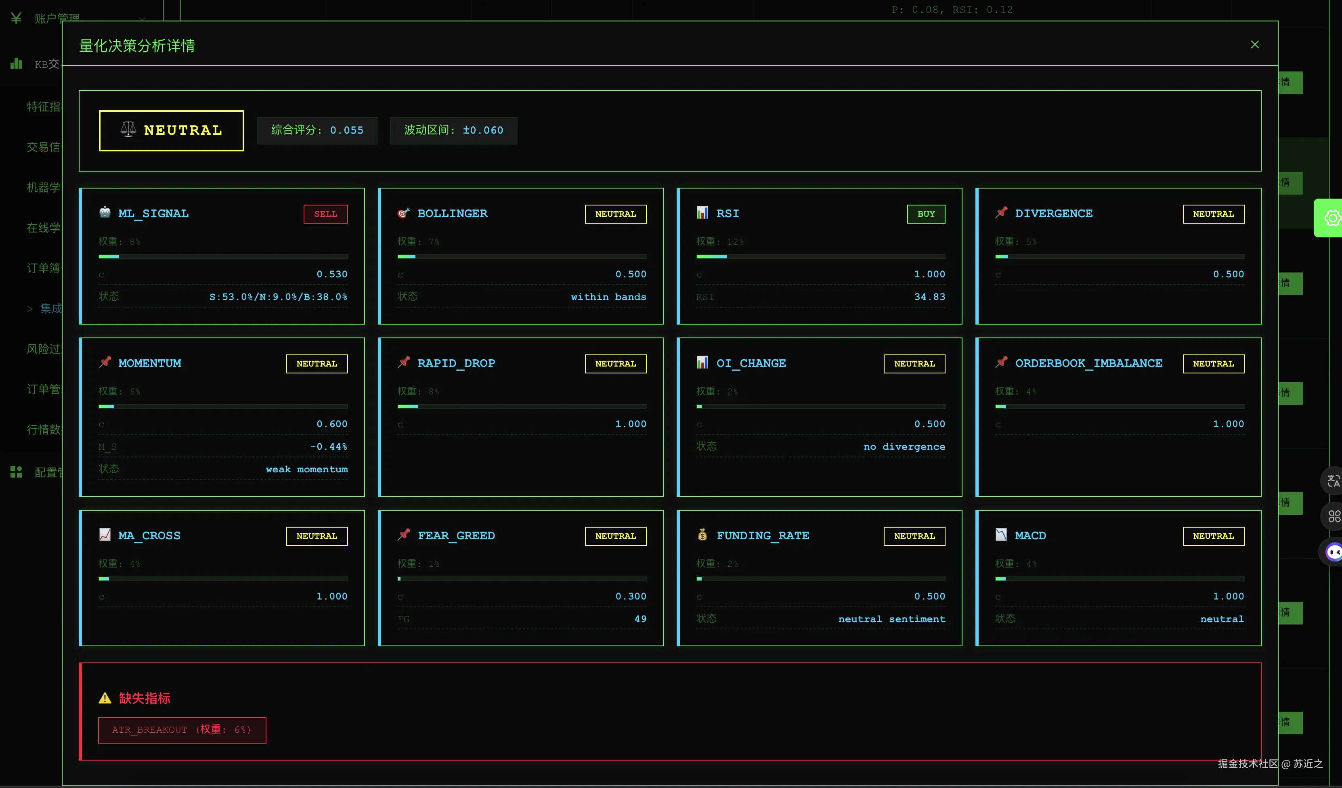
Task: Click the SELL badge on ML_SIGNAL card
Action: tap(325, 214)
